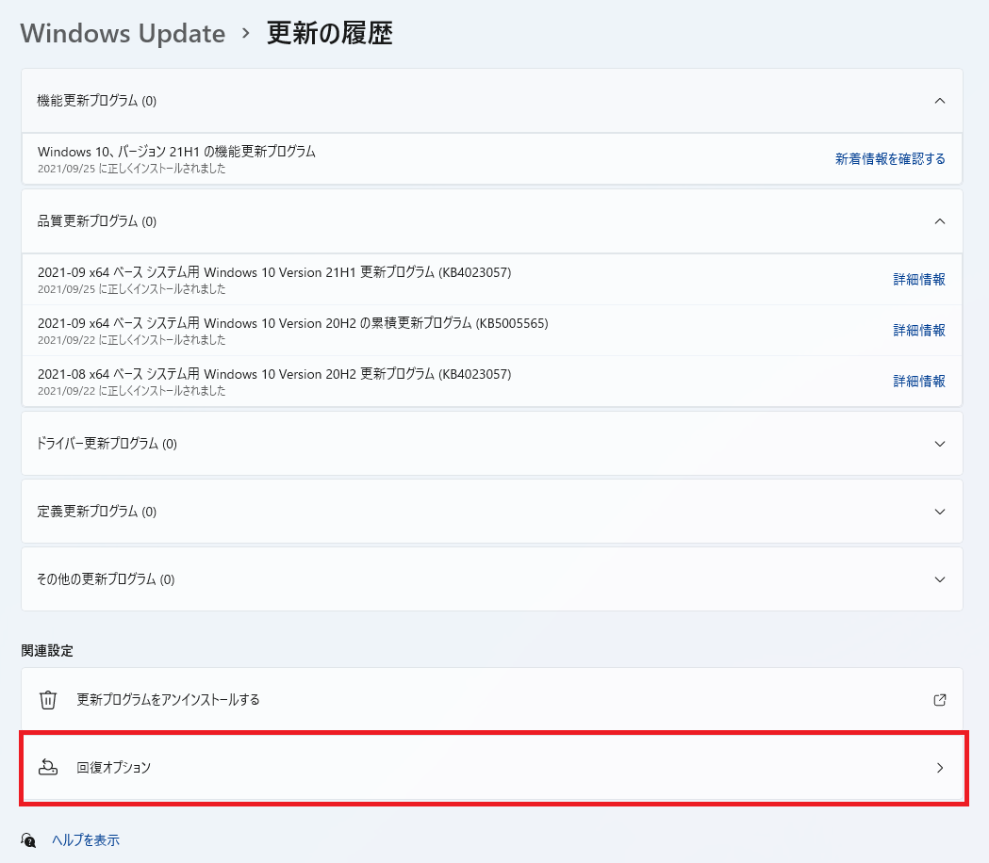Click the breadcrumb separator arrow after Windows Update
This screenshot has width=989, height=863.
(x=246, y=33)
